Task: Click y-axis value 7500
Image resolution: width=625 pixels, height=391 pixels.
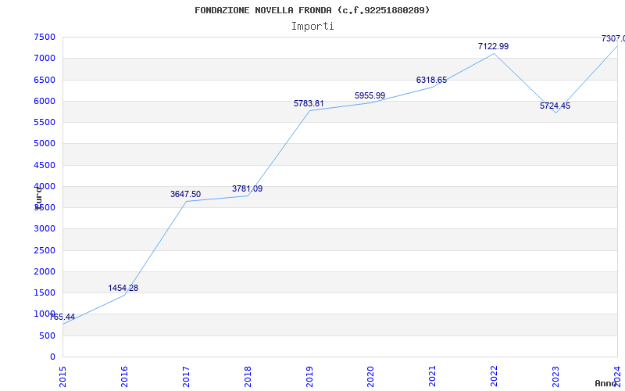Action: pos(45,37)
